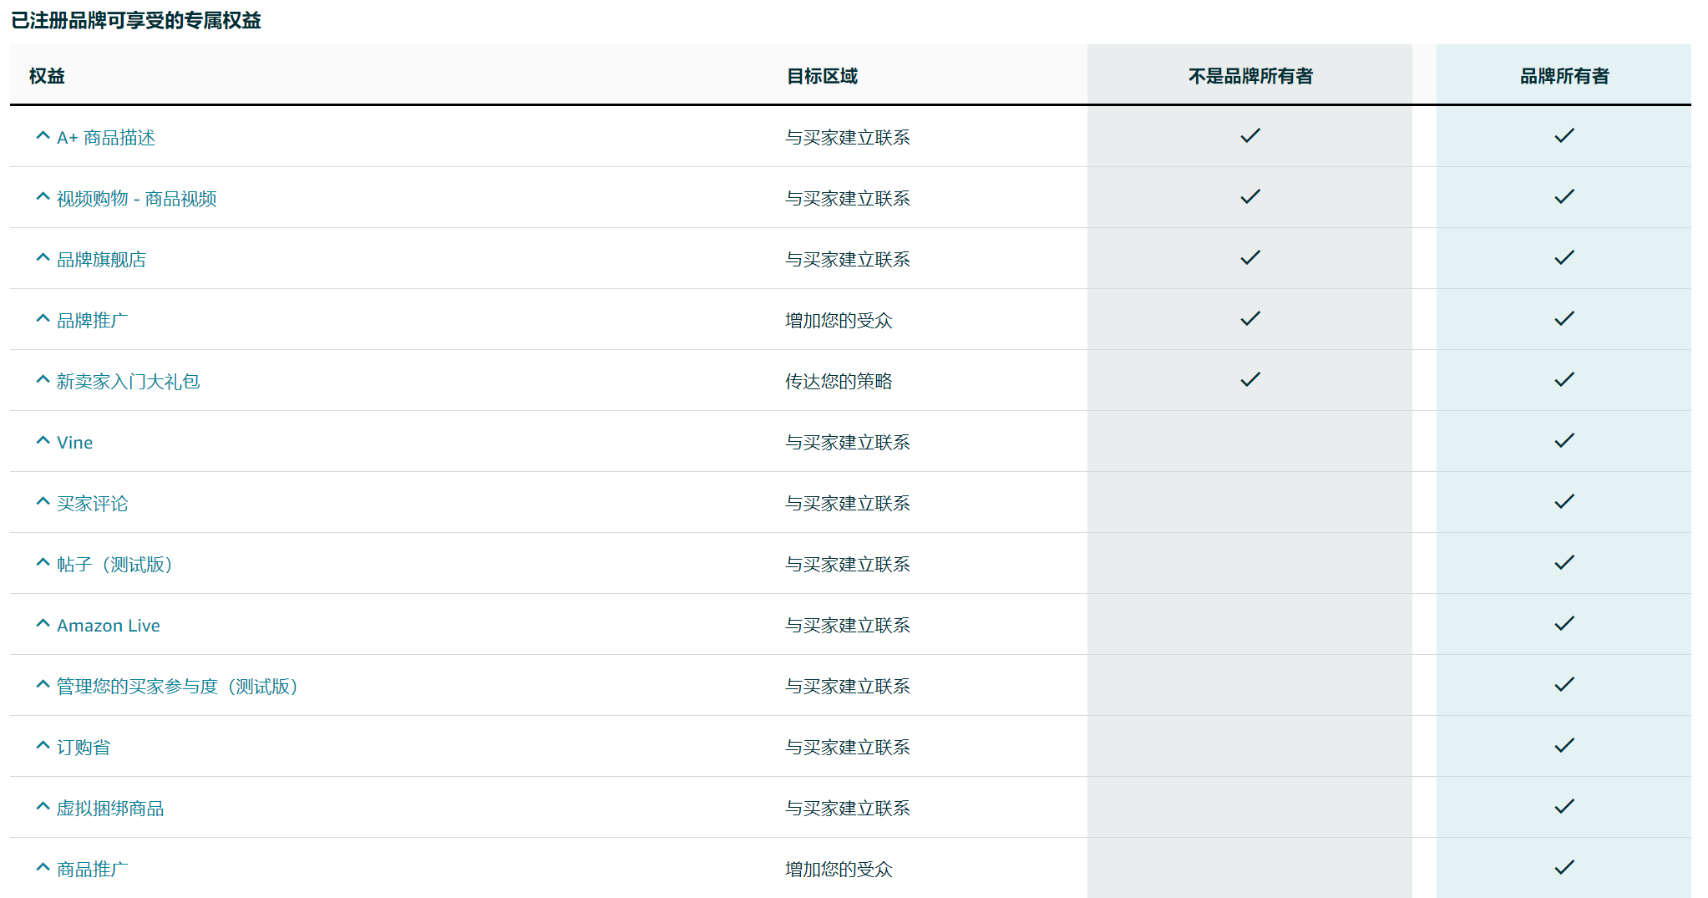1708x898 pixels.
Task: Open the 商品推广 link
Action: point(93,870)
